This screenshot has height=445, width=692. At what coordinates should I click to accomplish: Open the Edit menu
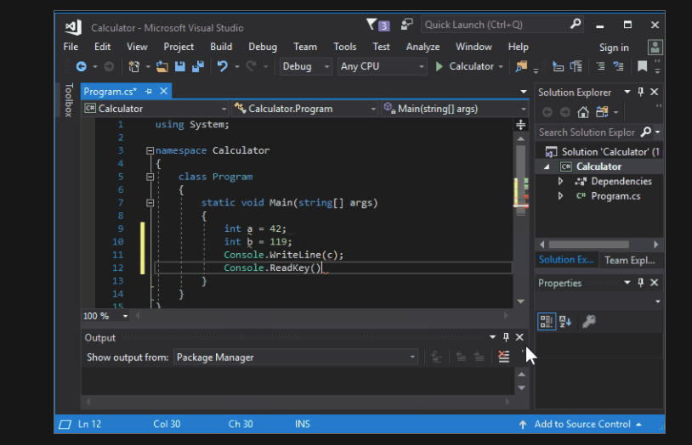click(102, 47)
